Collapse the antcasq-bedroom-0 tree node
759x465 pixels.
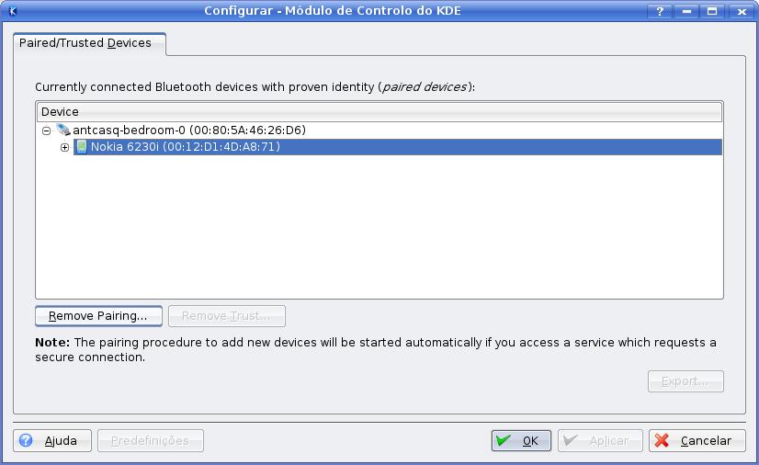coord(46,130)
